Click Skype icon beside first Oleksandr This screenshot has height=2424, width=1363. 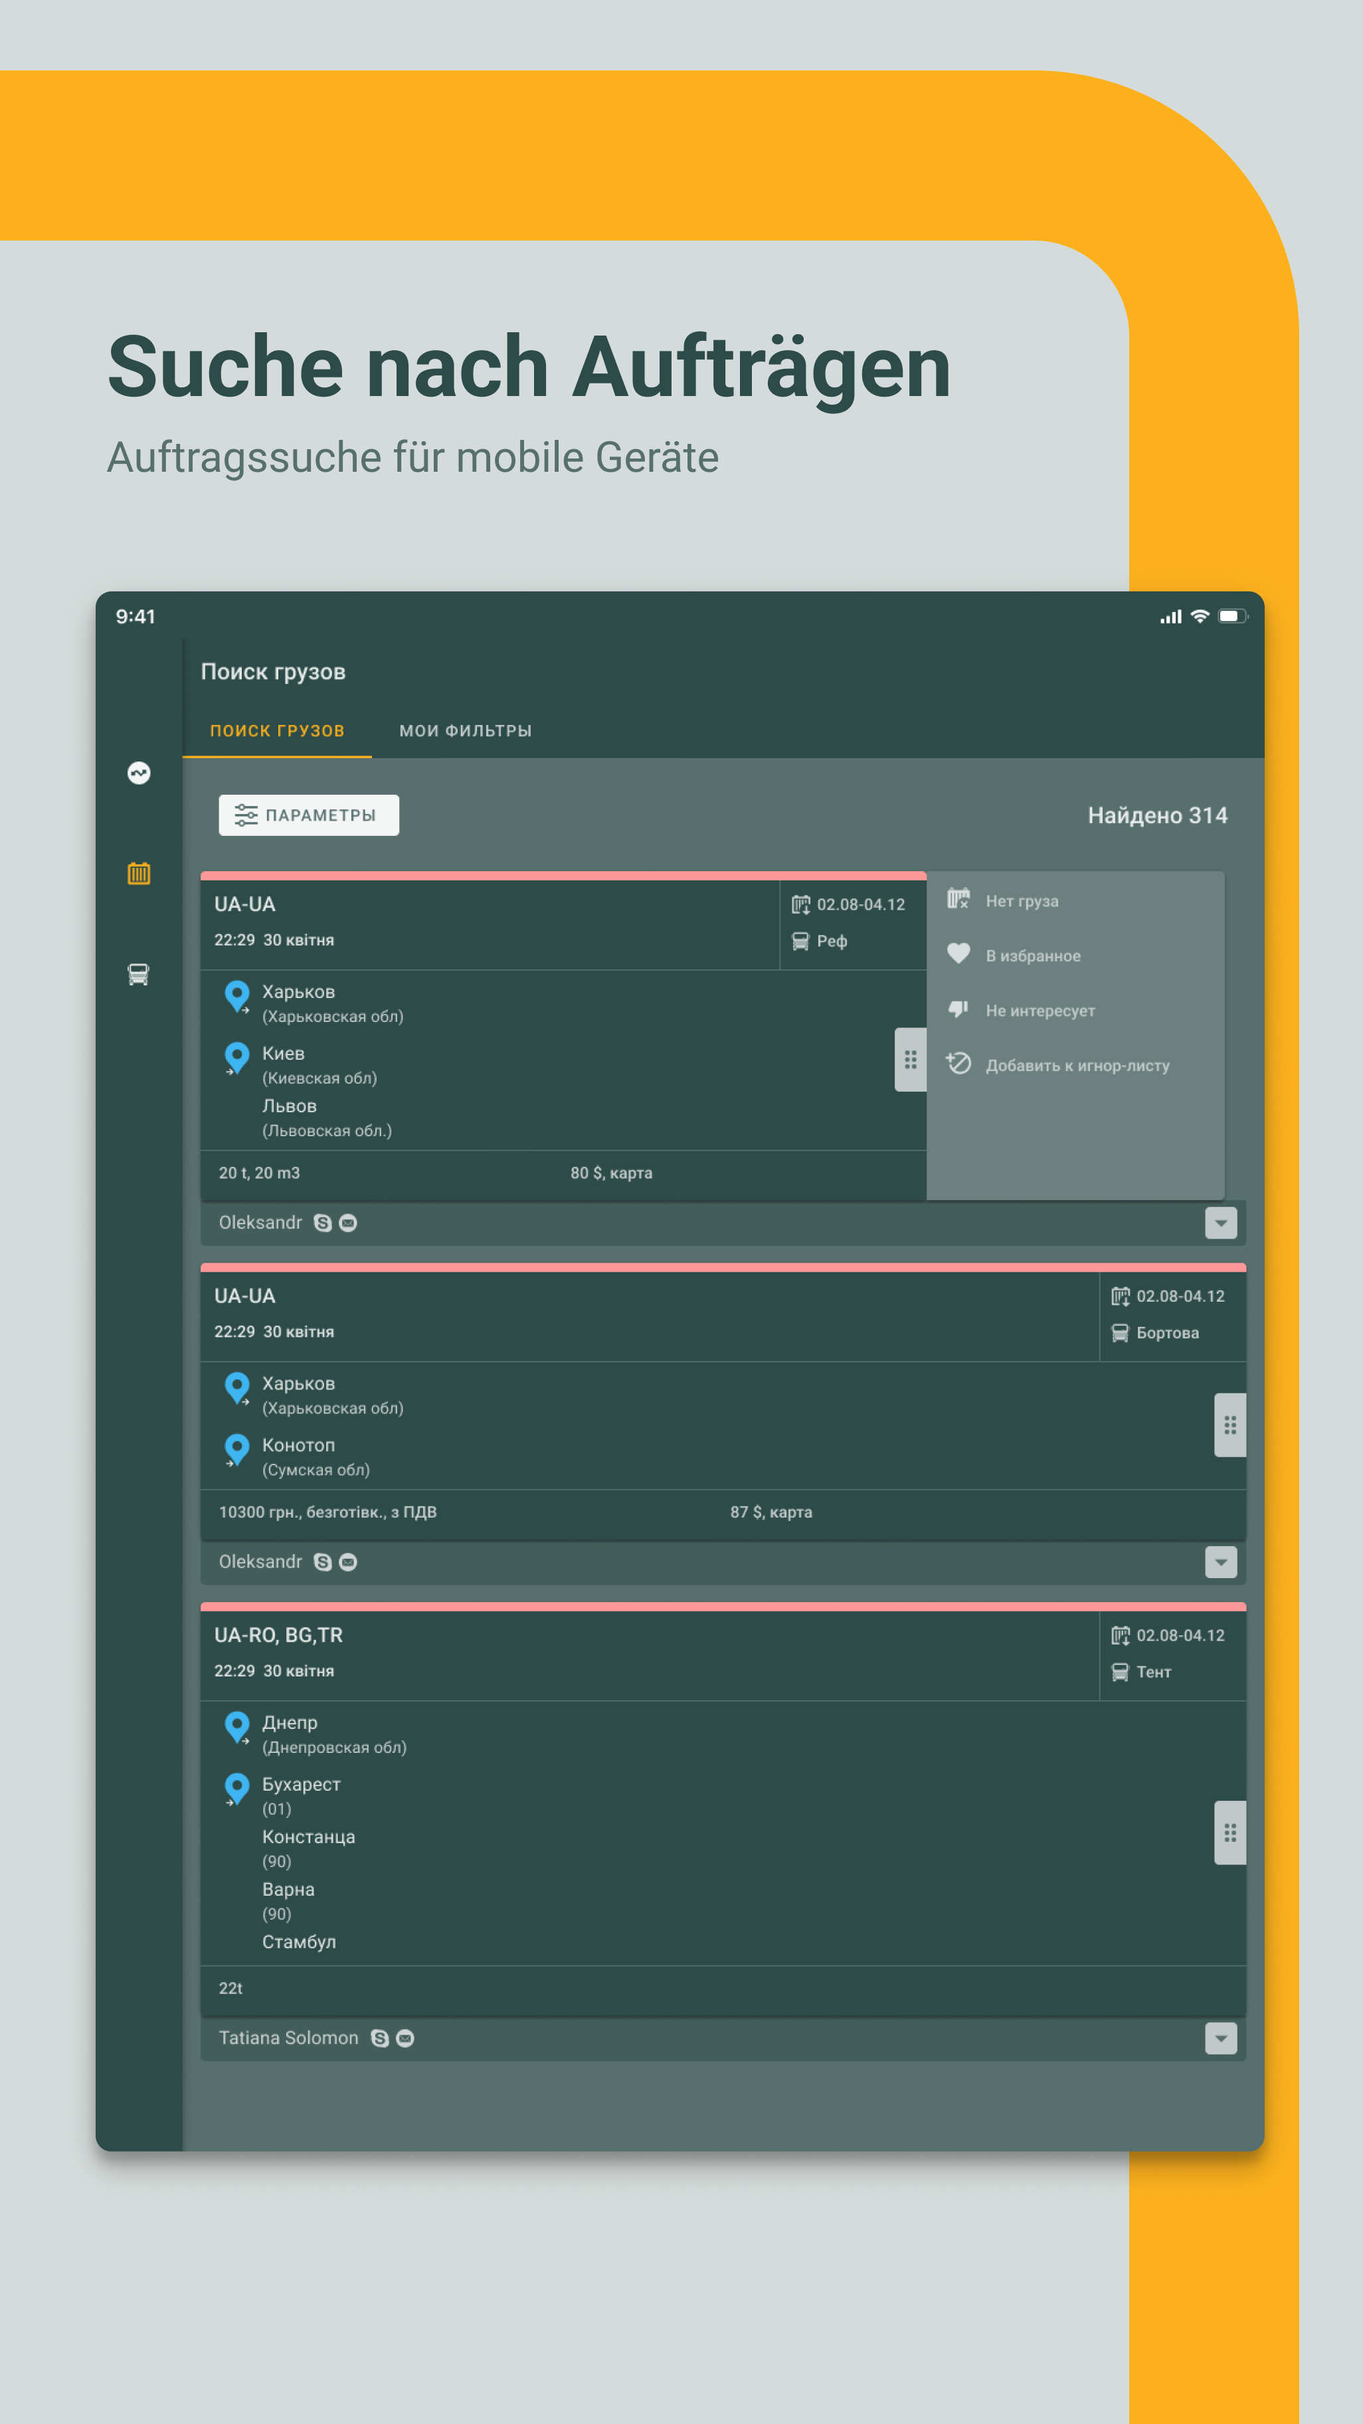point(323,1223)
